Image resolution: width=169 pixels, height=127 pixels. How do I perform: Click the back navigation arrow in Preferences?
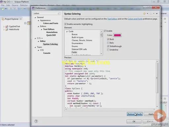144,14
